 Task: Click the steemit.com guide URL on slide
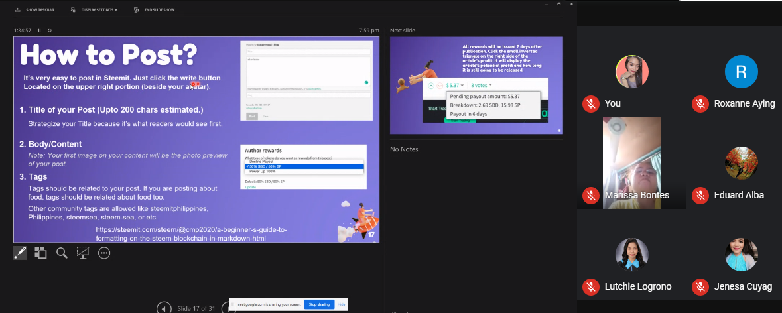(192, 234)
